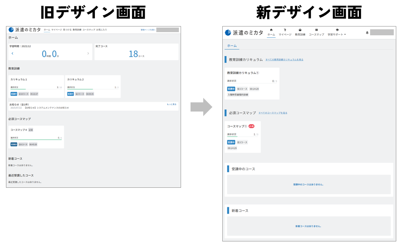404x246 pixels.
Task: Click コースマップ4 progress bar
Action: tap(36, 139)
